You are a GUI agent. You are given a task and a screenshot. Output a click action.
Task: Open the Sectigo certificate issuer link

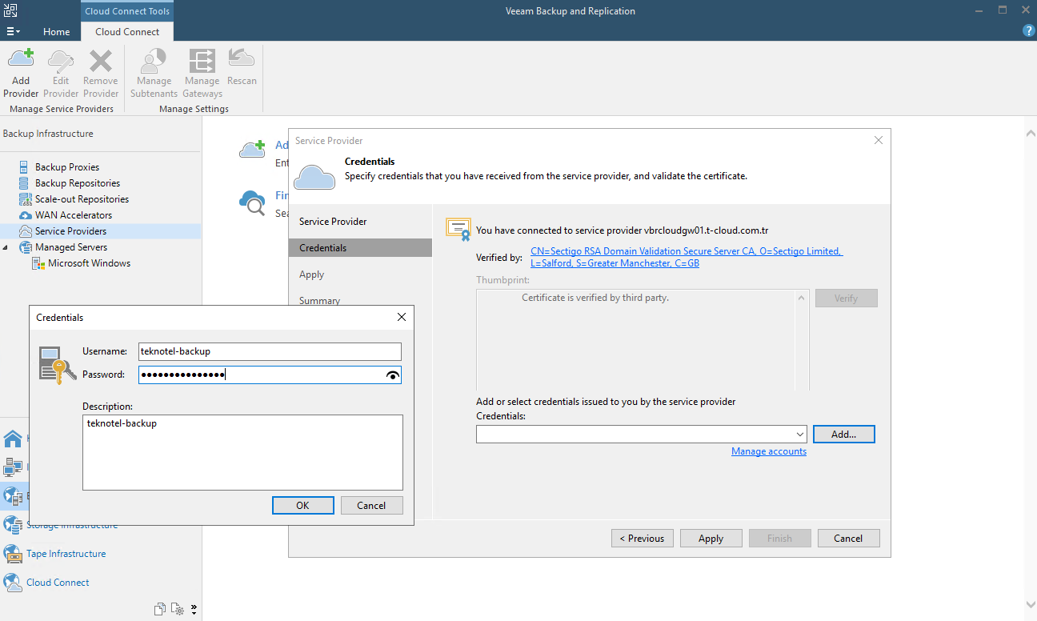pyautogui.click(x=687, y=257)
